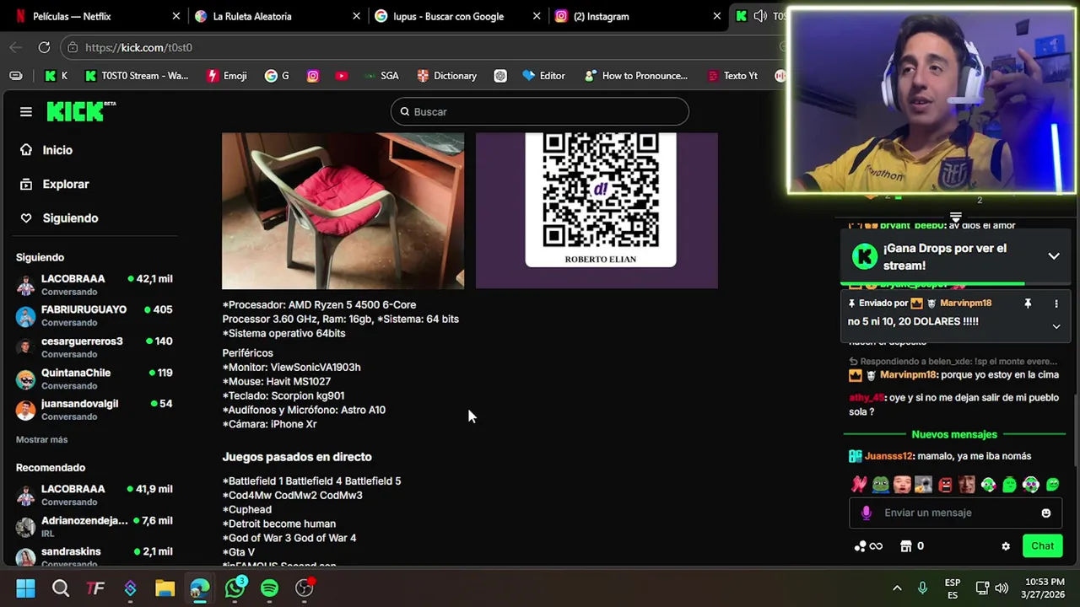Open T0ST0 Stream bookmark
The width and height of the screenshot is (1080, 607).
click(137, 76)
